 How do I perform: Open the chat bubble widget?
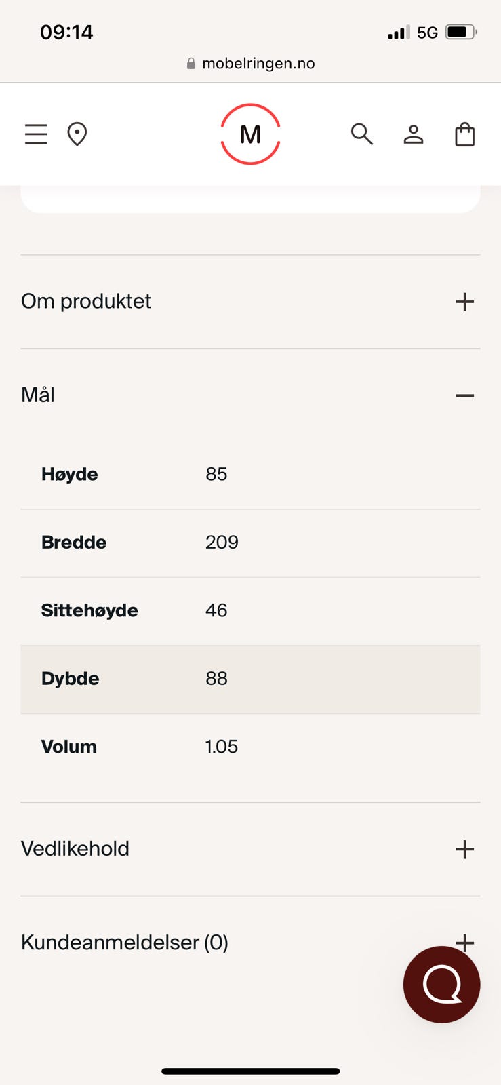click(441, 984)
